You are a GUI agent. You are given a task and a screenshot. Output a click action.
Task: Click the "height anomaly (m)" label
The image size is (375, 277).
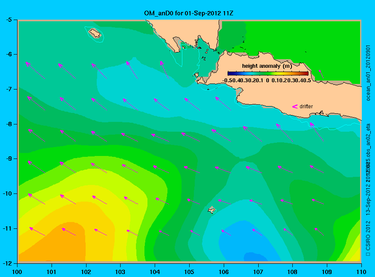pos(267,66)
